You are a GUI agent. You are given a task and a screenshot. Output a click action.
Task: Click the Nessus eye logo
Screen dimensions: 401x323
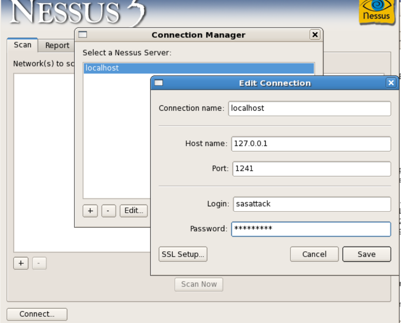point(377,11)
